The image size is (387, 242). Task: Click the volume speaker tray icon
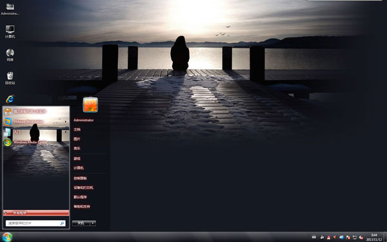click(x=361, y=237)
